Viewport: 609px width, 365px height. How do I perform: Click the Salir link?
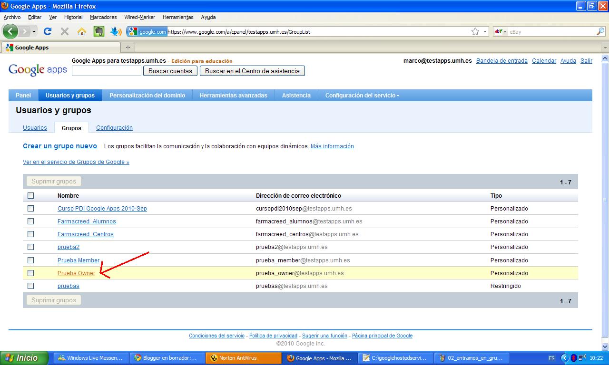(586, 61)
